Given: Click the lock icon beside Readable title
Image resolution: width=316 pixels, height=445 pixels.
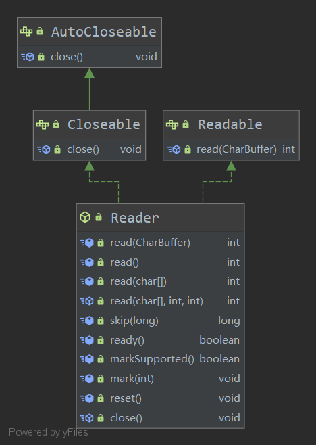Looking at the screenshot, I should coord(186,124).
